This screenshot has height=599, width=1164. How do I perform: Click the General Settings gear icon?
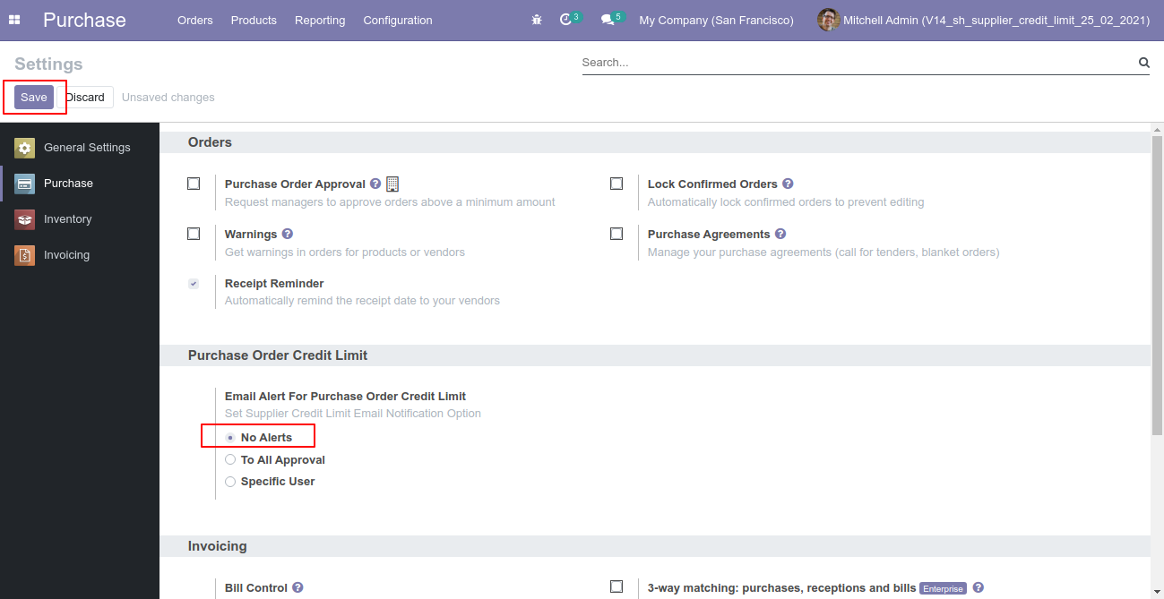coord(25,148)
